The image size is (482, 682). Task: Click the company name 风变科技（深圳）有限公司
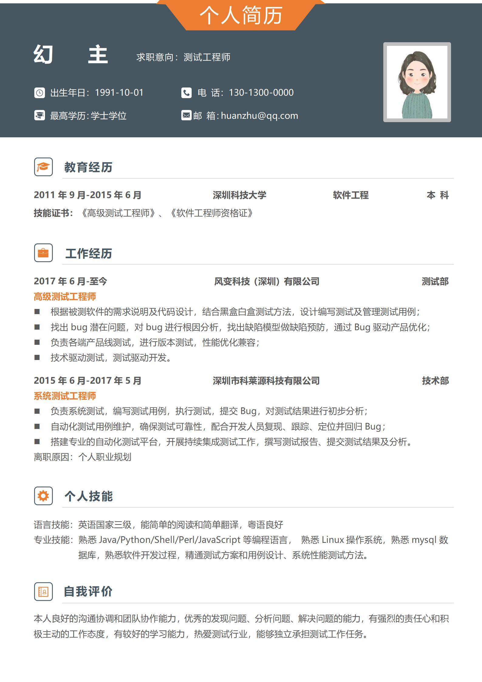coord(266,282)
